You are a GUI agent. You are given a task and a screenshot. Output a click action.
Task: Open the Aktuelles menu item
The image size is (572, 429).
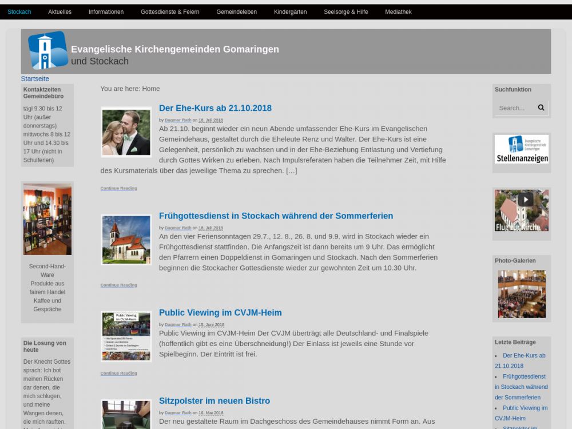point(59,12)
